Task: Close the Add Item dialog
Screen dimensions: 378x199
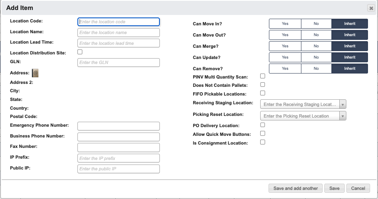Action: pyautogui.click(x=371, y=8)
